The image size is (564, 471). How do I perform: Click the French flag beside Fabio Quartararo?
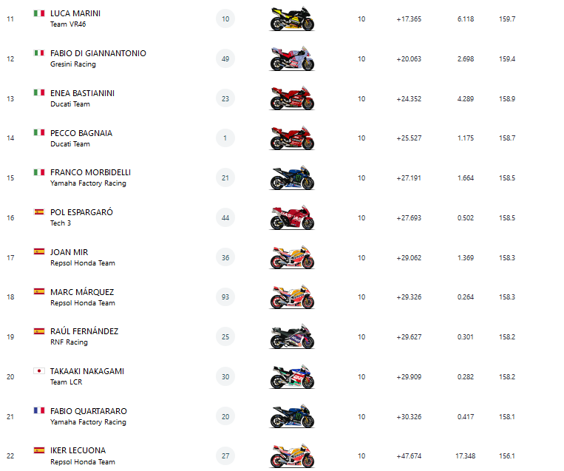tap(39, 410)
